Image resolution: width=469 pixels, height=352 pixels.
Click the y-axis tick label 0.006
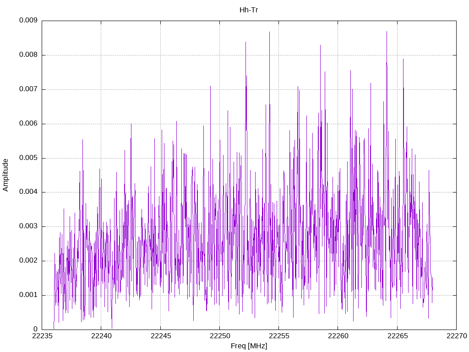pyautogui.click(x=28, y=124)
